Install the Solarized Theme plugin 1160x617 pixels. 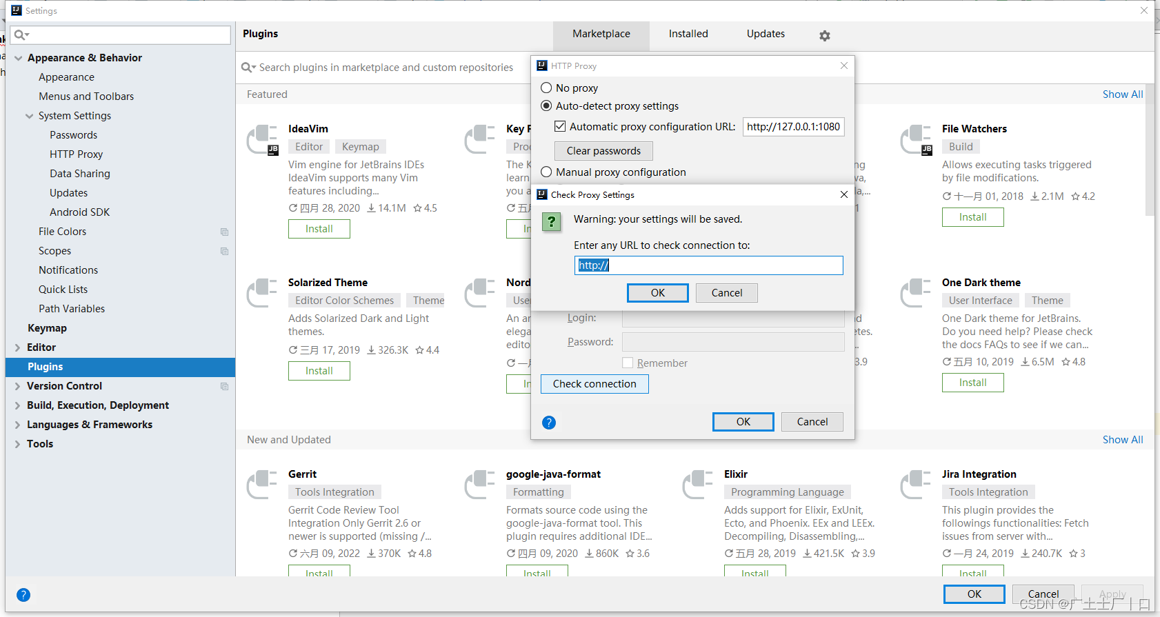pyautogui.click(x=319, y=371)
